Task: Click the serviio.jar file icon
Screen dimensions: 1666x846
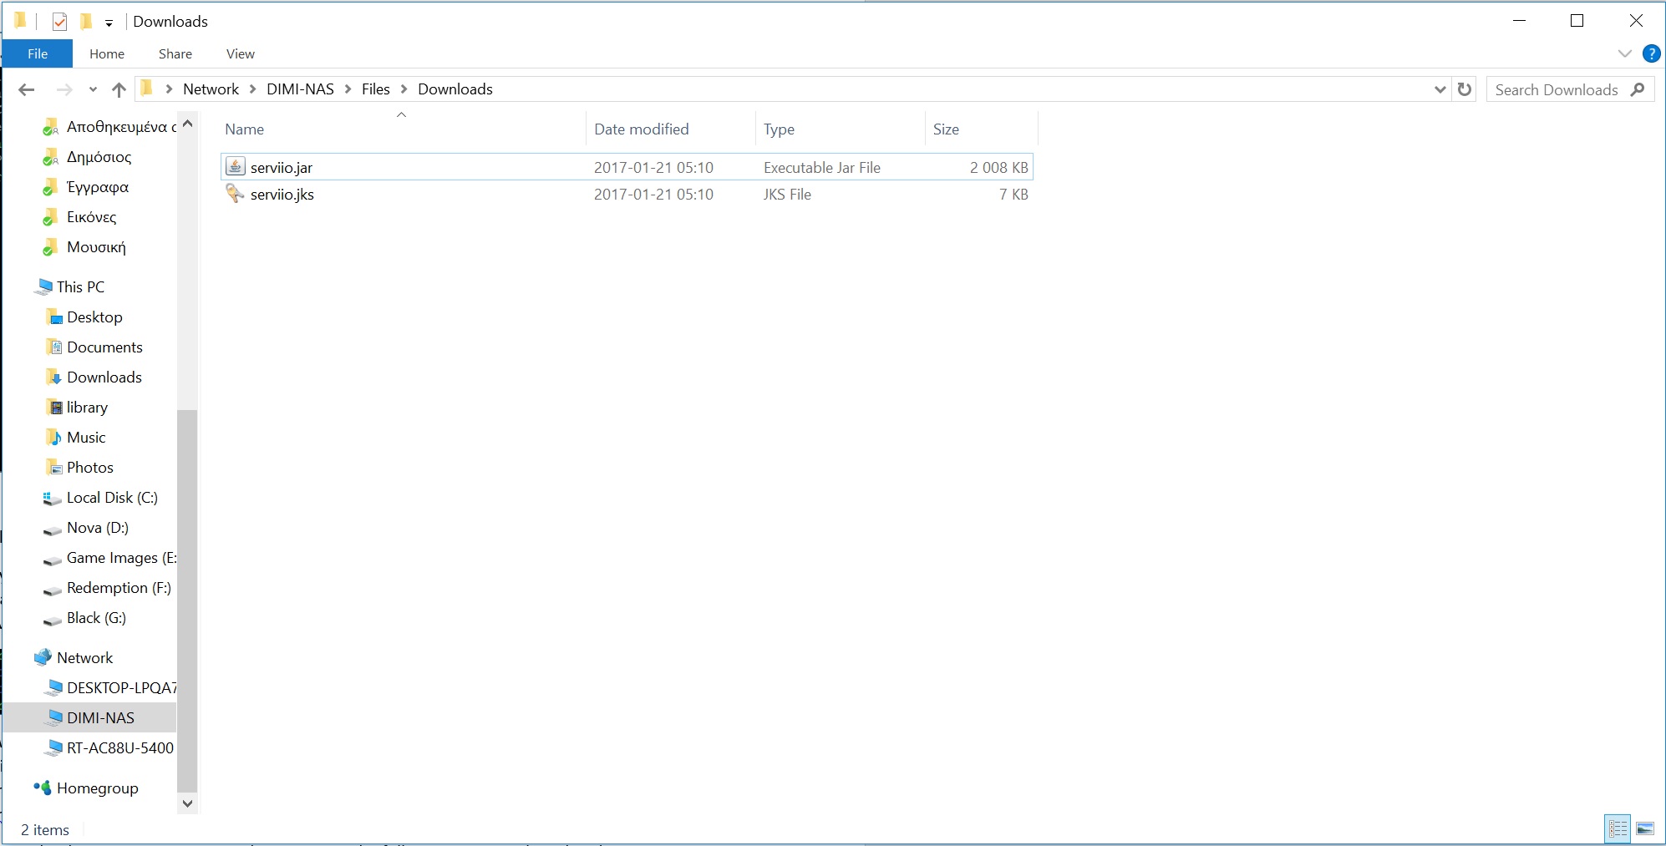Action: pos(236,167)
